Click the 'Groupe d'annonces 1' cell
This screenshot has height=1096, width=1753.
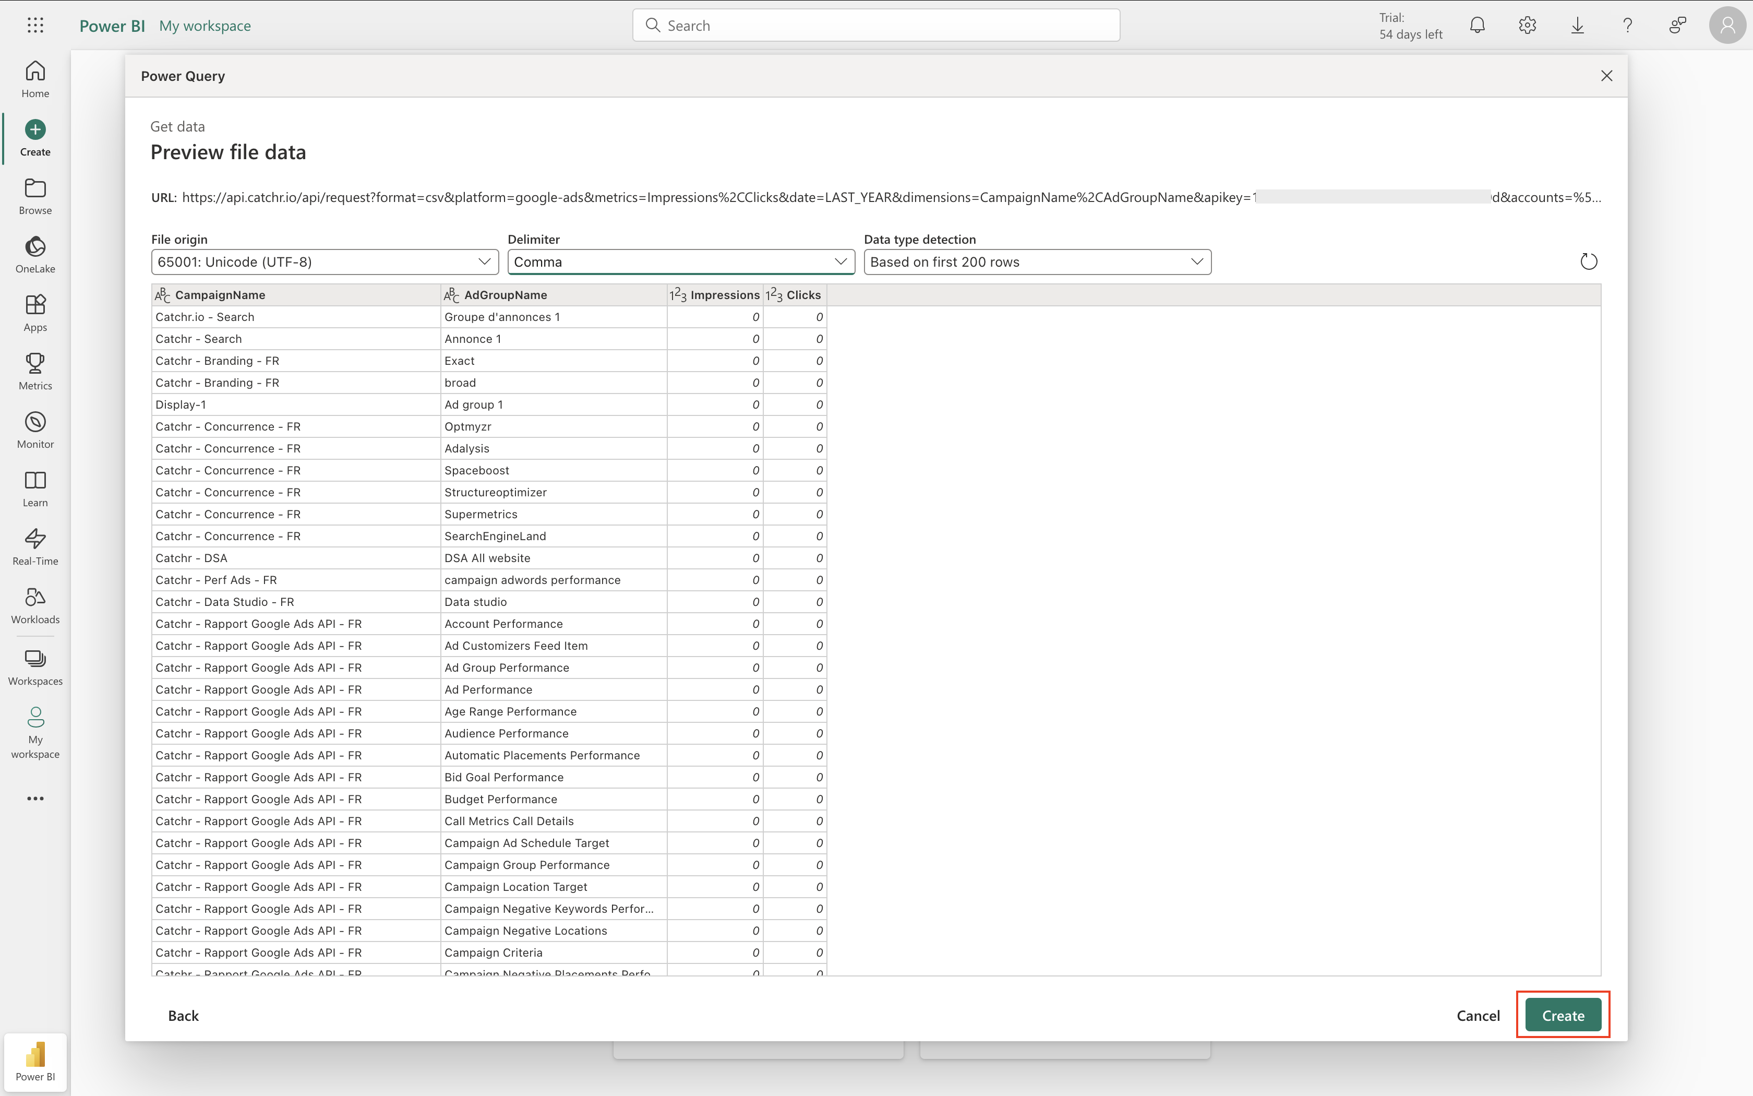554,317
